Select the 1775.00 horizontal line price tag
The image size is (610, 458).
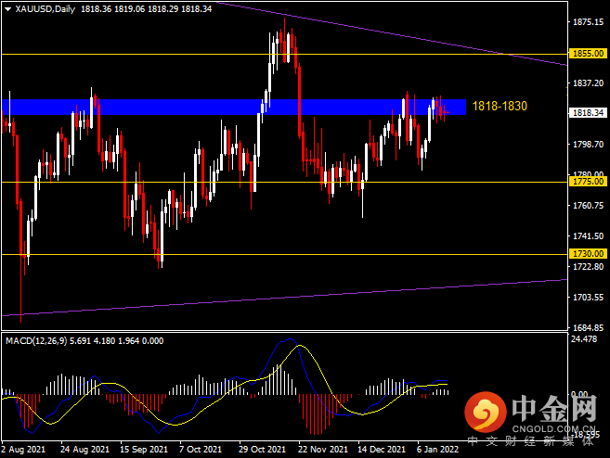[589, 181]
